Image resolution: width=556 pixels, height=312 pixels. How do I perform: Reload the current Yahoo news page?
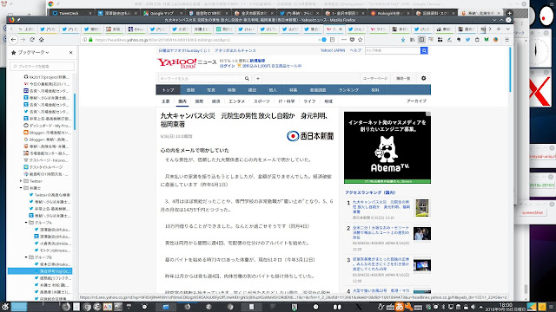pos(32,40)
